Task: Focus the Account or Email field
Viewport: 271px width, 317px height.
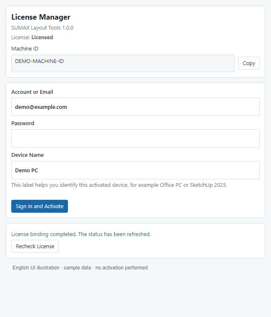Action: click(135, 107)
